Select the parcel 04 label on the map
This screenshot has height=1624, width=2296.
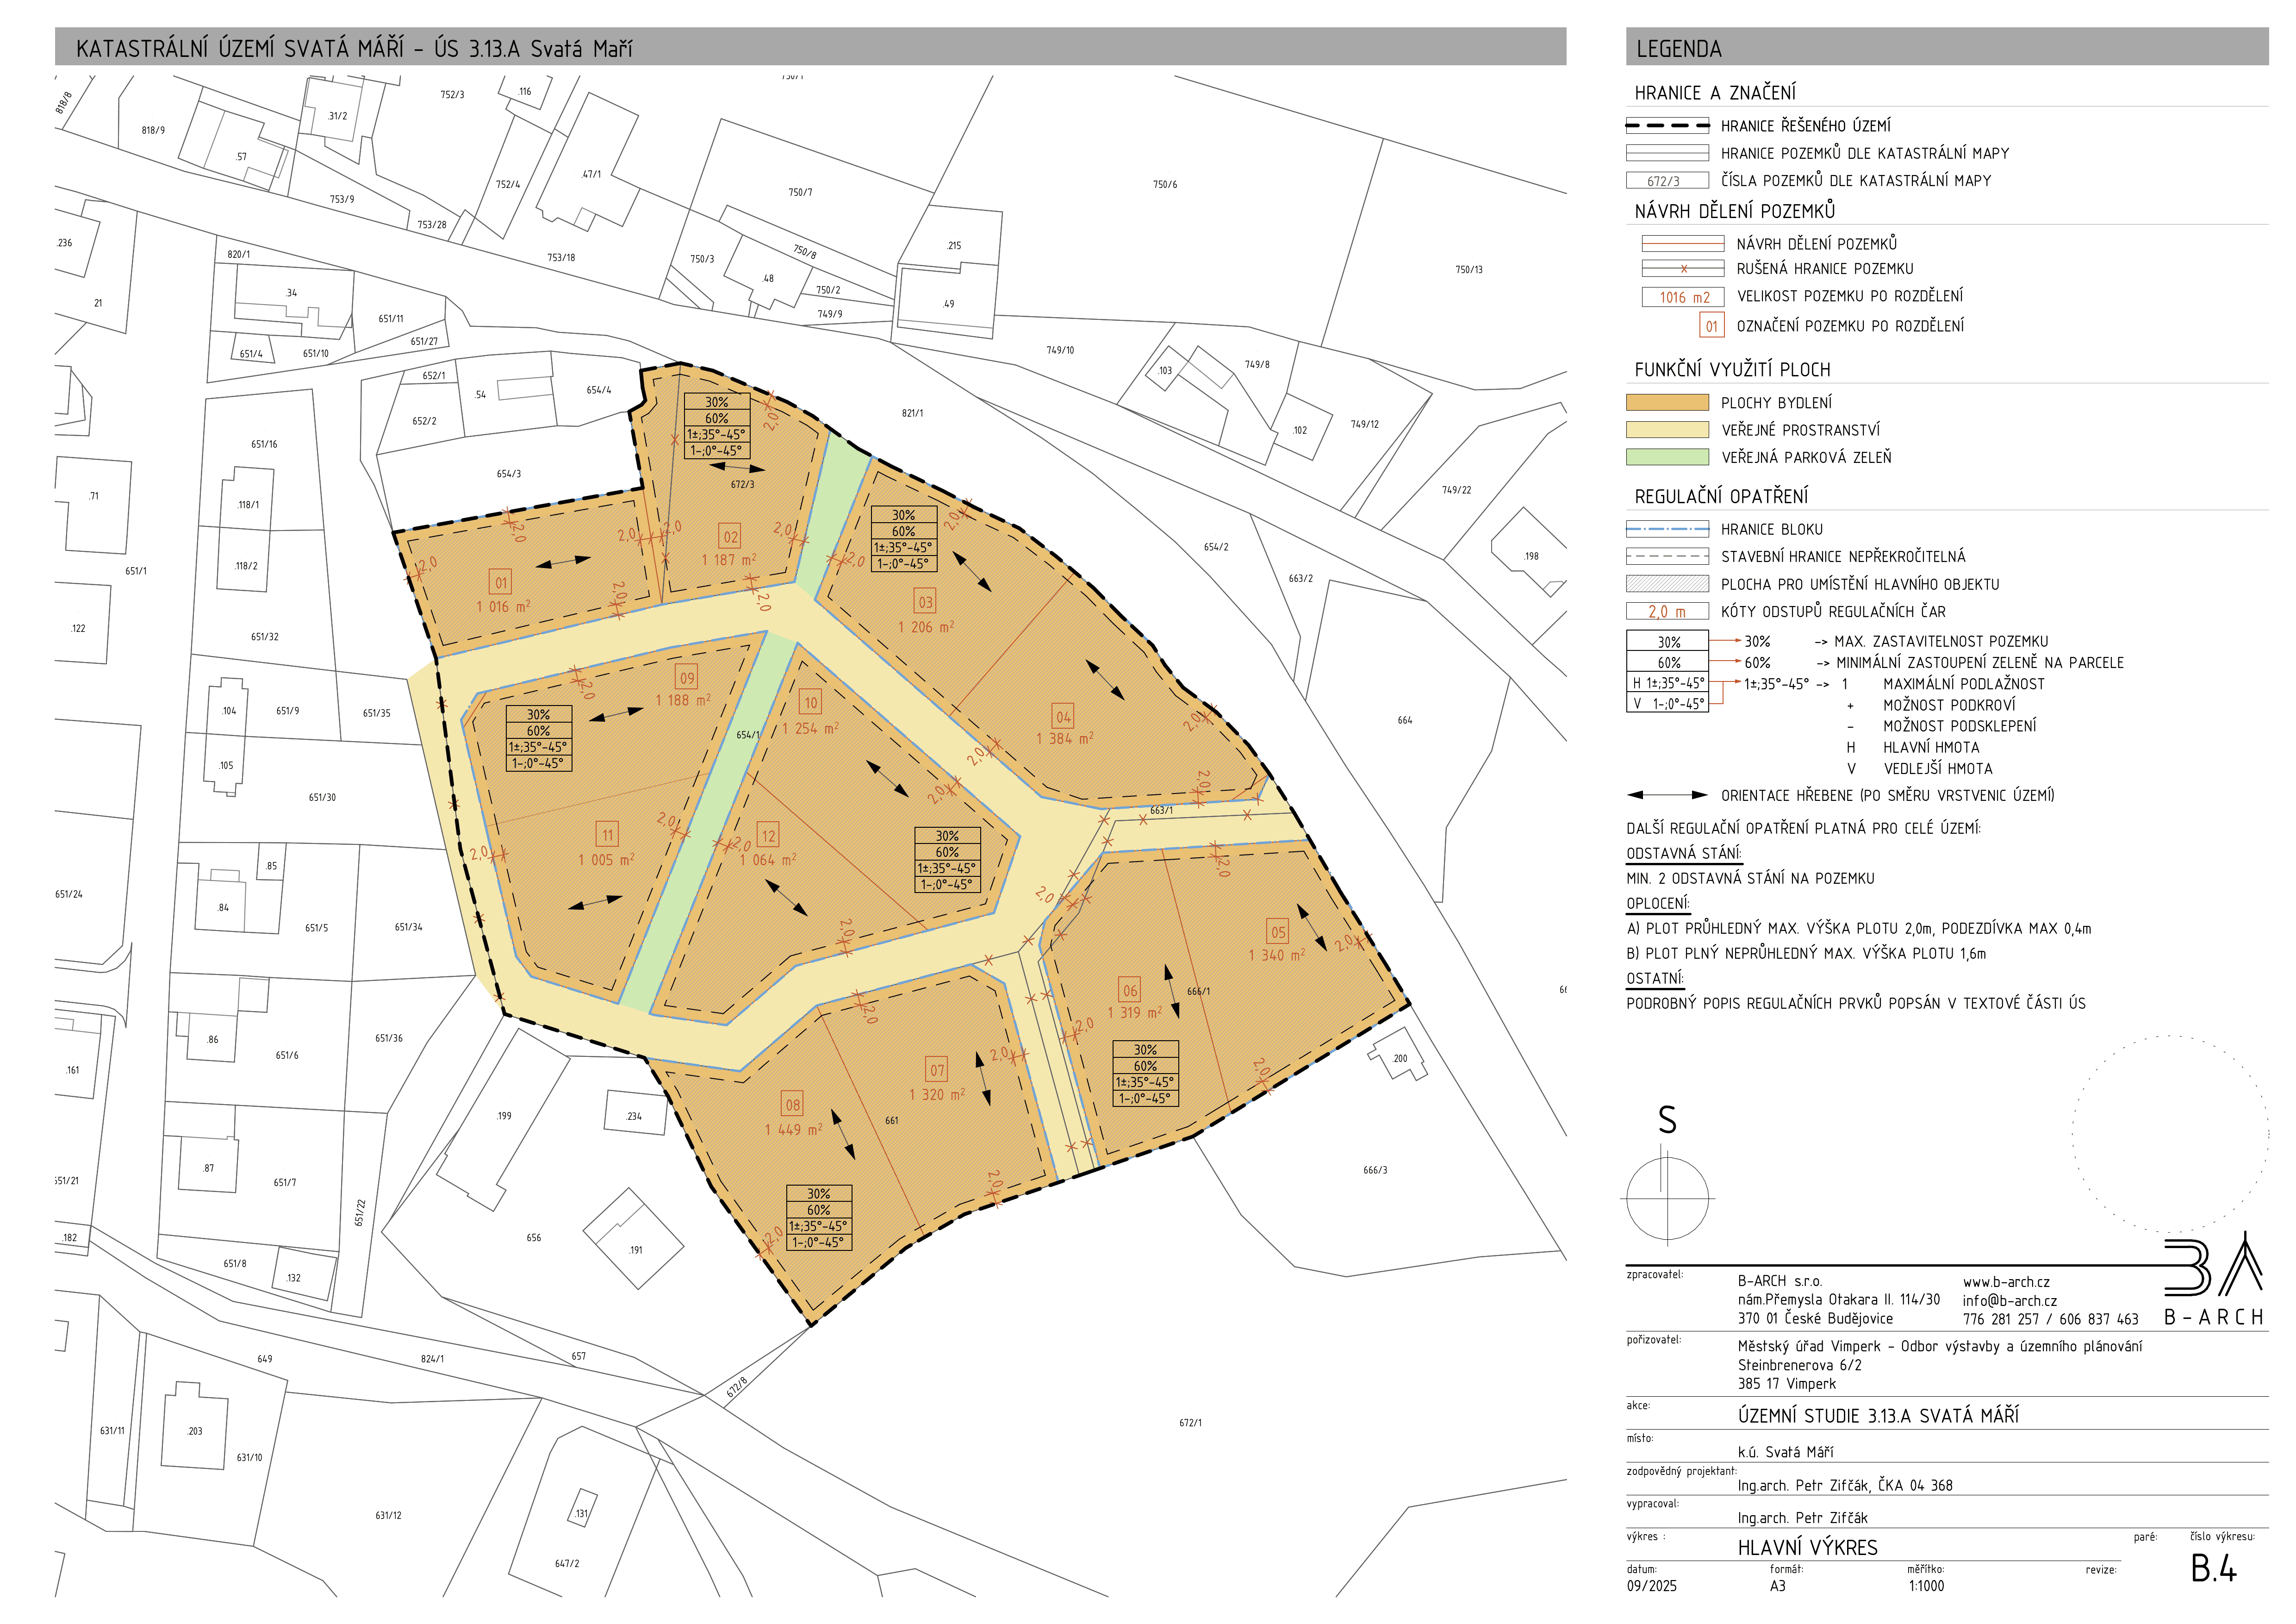[x=1063, y=717]
